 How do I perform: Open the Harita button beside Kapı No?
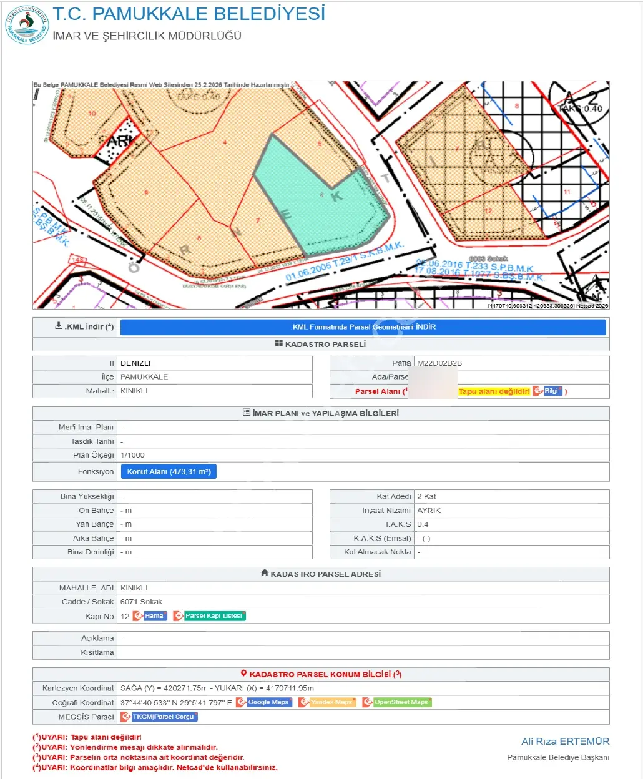[x=150, y=616]
